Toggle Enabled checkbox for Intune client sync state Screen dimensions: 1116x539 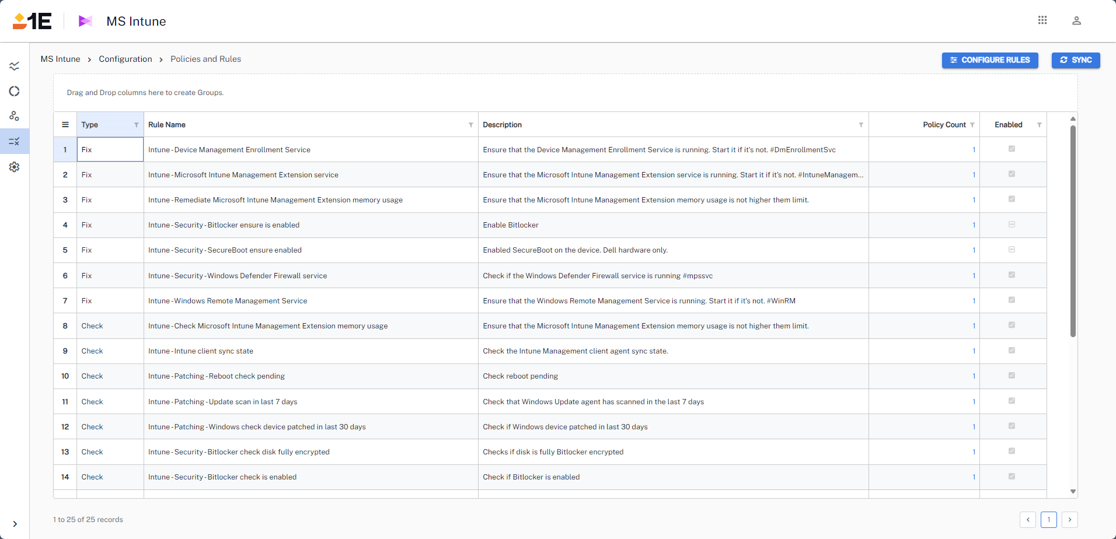click(x=1012, y=351)
